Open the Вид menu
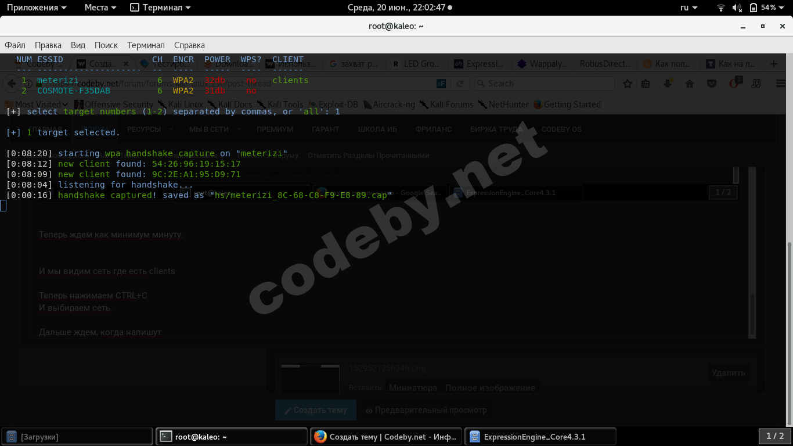 point(78,45)
